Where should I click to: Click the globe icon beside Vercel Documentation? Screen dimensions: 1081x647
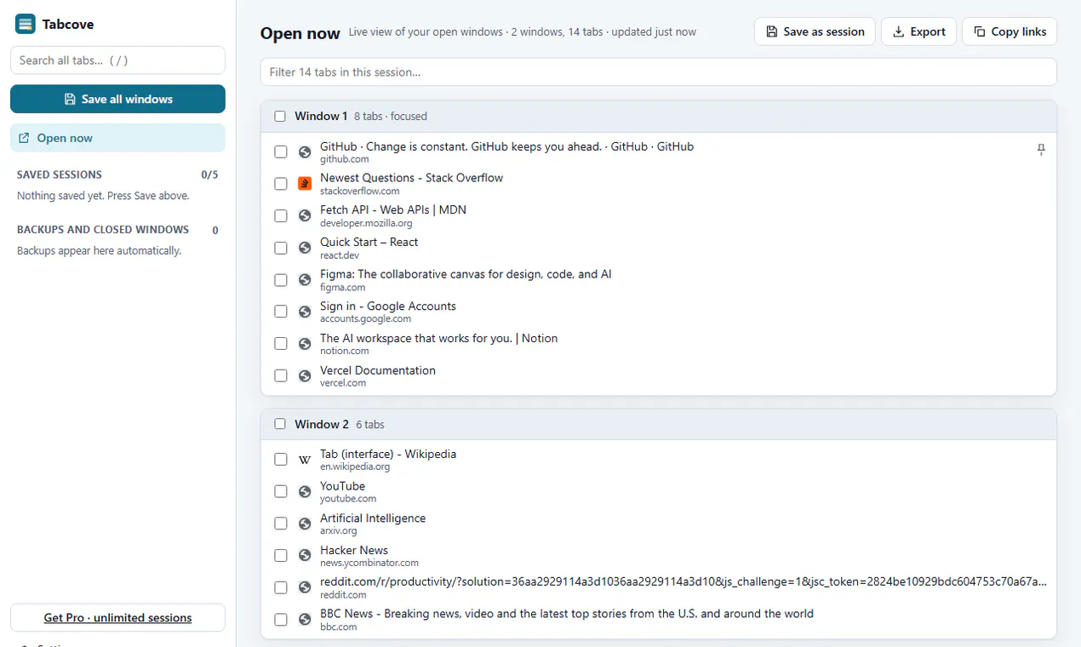point(305,375)
